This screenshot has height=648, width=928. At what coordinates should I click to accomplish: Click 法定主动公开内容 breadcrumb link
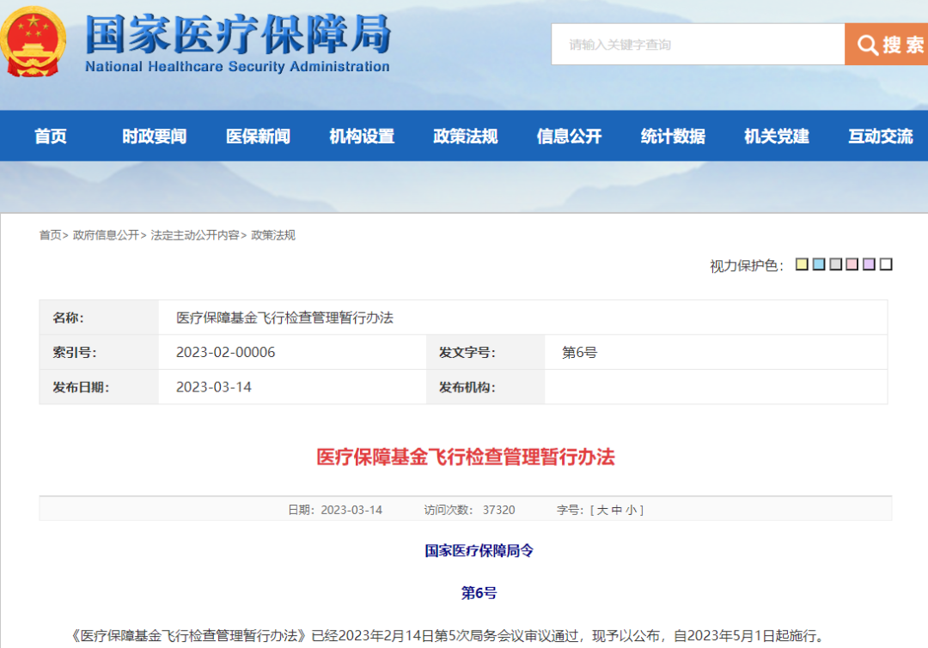coord(195,235)
